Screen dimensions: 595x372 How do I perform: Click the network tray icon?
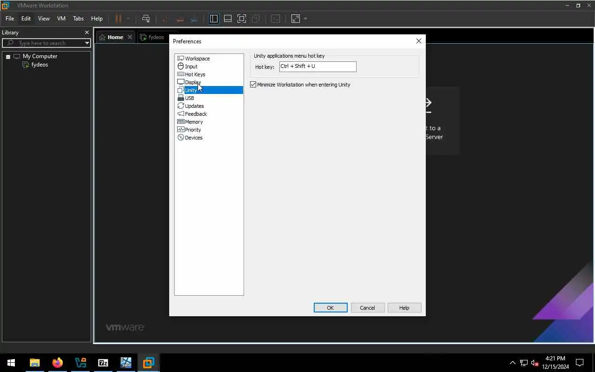(x=524, y=363)
